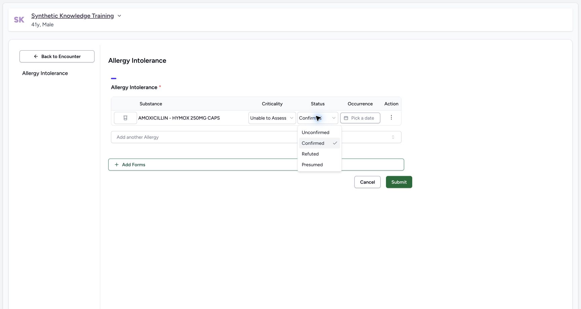Open the Unable to Assess criticality dropdown
The width and height of the screenshot is (581, 309).
coord(272,118)
